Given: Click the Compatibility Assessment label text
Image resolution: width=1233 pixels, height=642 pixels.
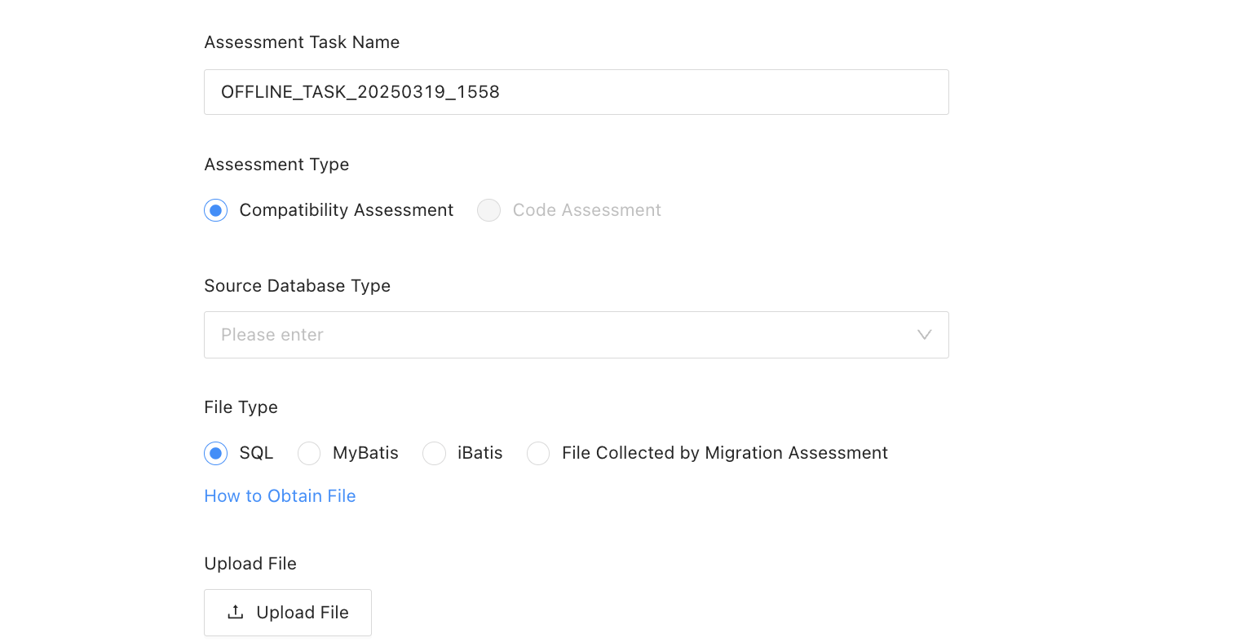Looking at the screenshot, I should pos(346,210).
